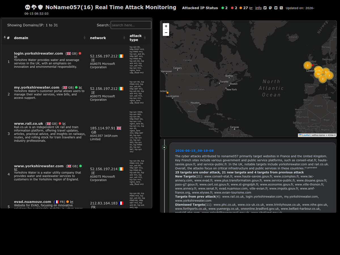Open map cluster marker labeled 10
The image size is (340, 255).
pyautogui.click(x=318, y=74)
